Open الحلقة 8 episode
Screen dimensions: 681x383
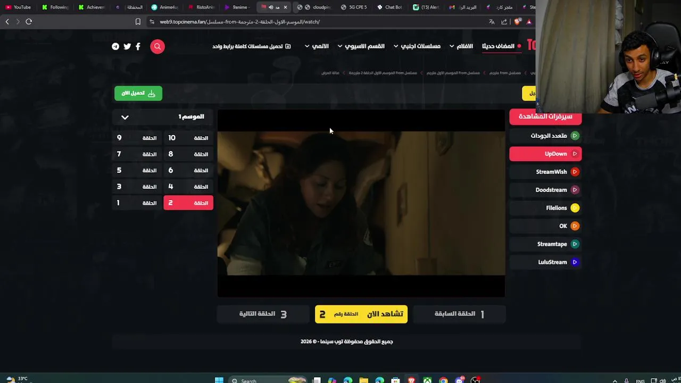click(188, 154)
